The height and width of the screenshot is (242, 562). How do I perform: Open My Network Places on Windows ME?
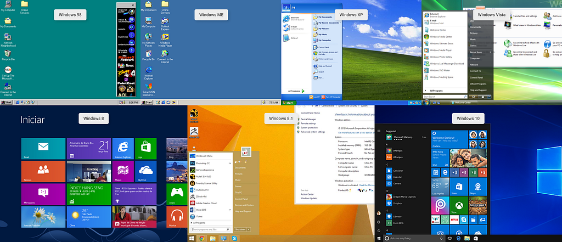[x=148, y=40]
